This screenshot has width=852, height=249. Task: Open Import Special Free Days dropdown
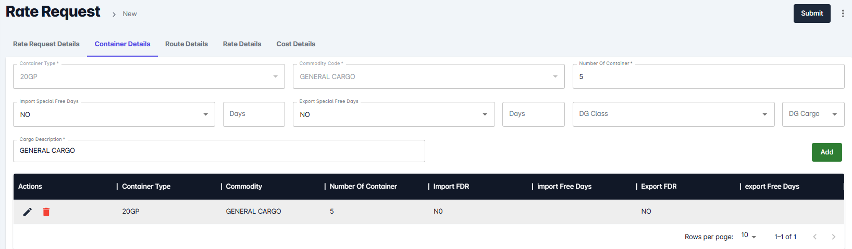114,114
